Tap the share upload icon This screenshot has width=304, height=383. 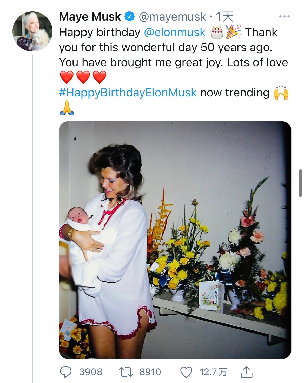pos(246,372)
